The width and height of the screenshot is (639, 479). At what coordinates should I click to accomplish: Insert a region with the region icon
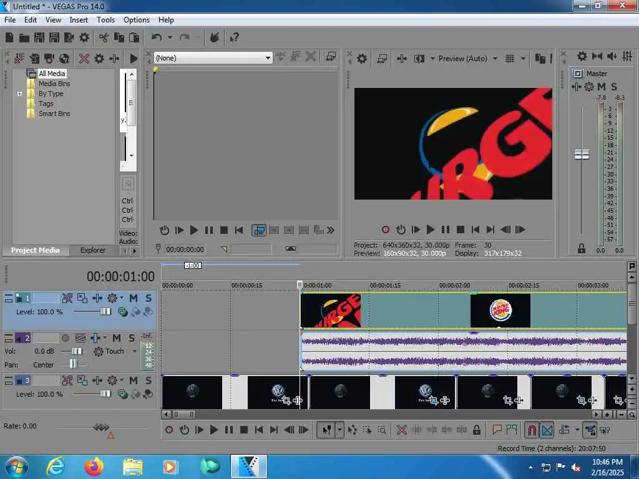[512, 430]
